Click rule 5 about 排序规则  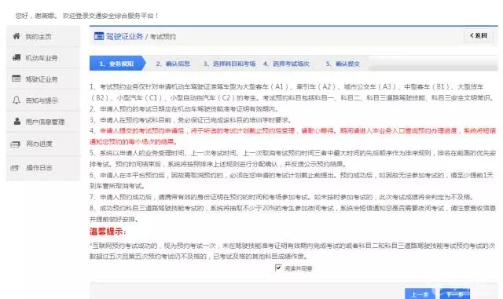pyautogui.click(x=292, y=159)
